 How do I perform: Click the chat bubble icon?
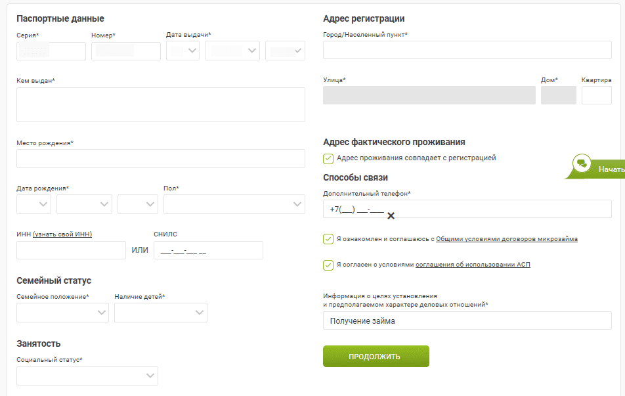click(x=582, y=163)
